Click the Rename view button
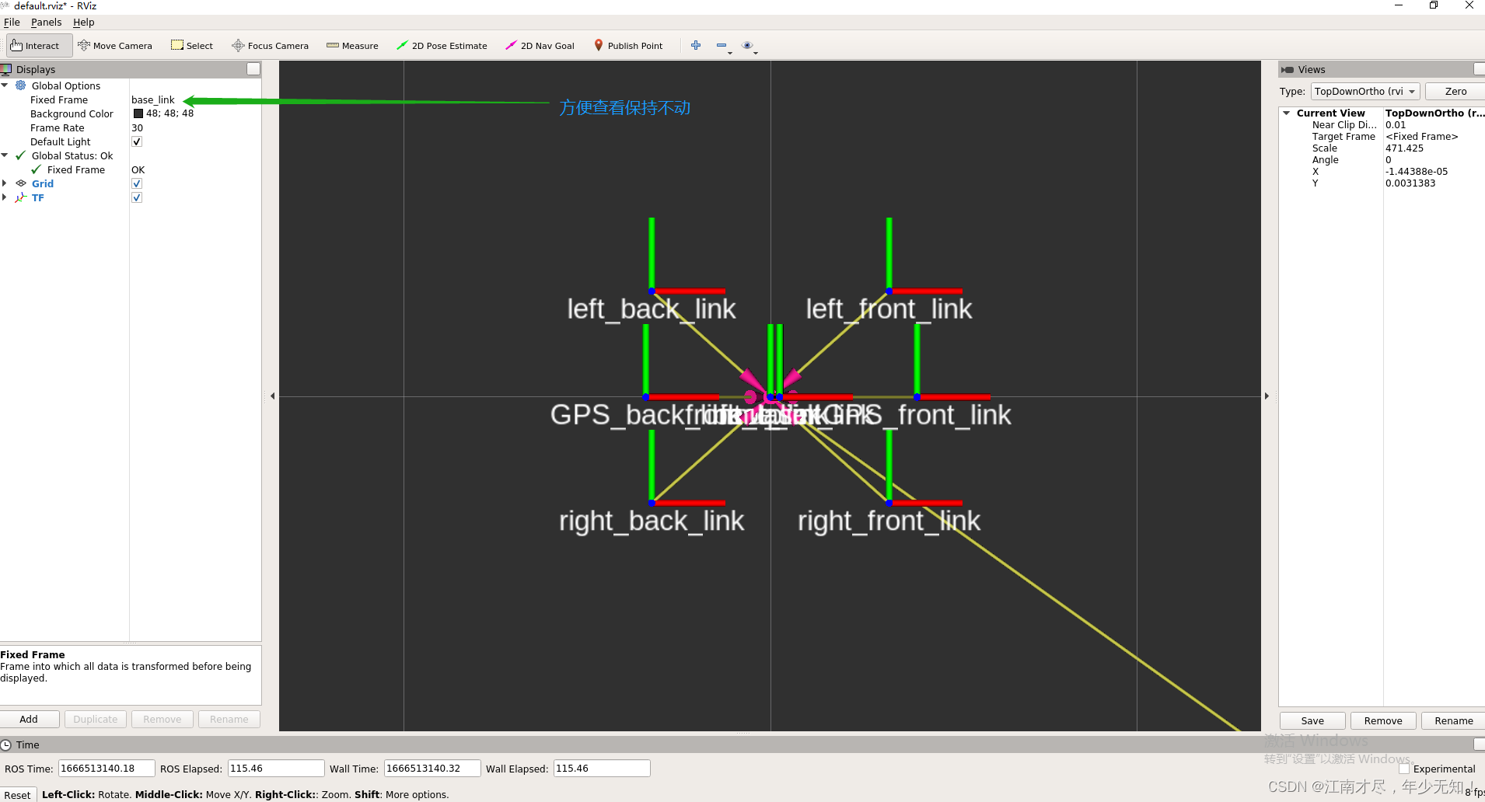This screenshot has width=1485, height=802. coord(1454,720)
